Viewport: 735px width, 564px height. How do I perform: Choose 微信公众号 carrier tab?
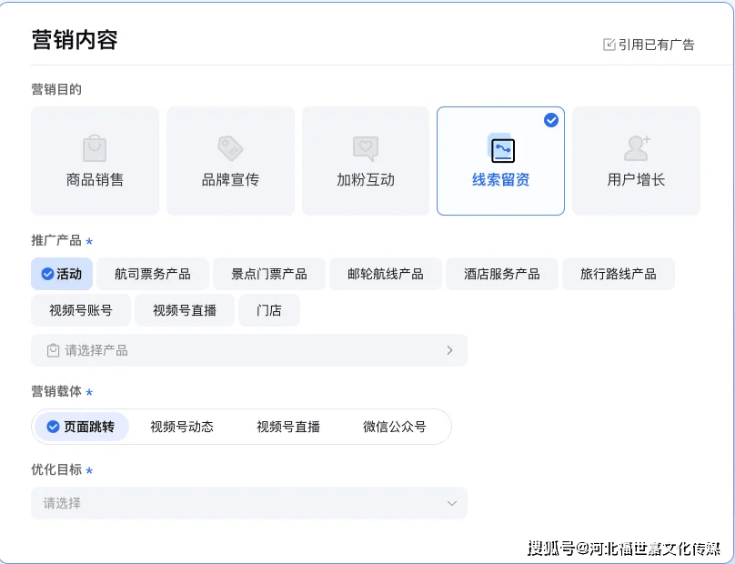394,427
